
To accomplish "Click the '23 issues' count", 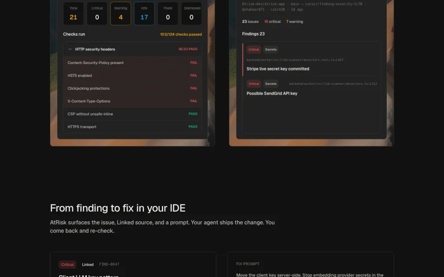I will pyautogui.click(x=250, y=22).
